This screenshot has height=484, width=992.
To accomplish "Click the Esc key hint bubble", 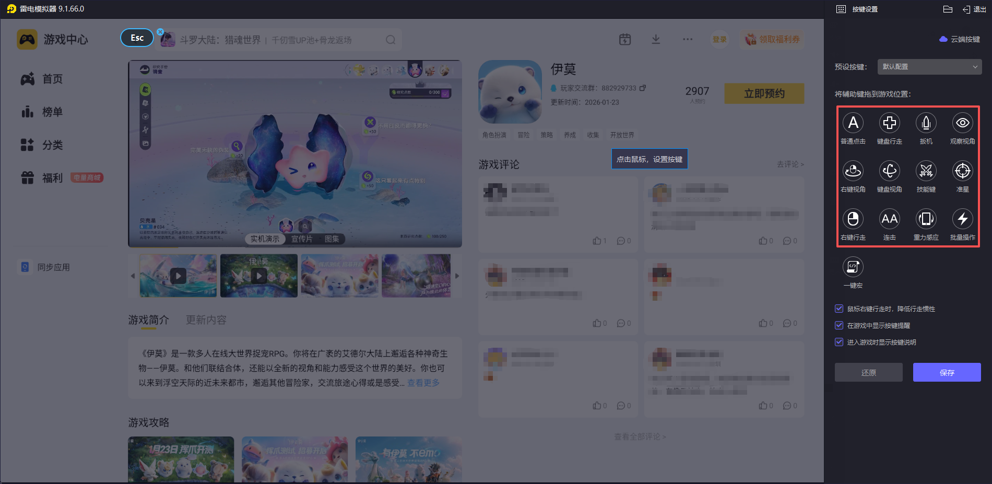I will (x=137, y=38).
